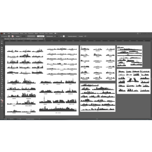Expand the Stroke color dropdown arrow
Screen dimensions: 152x152
14,36
